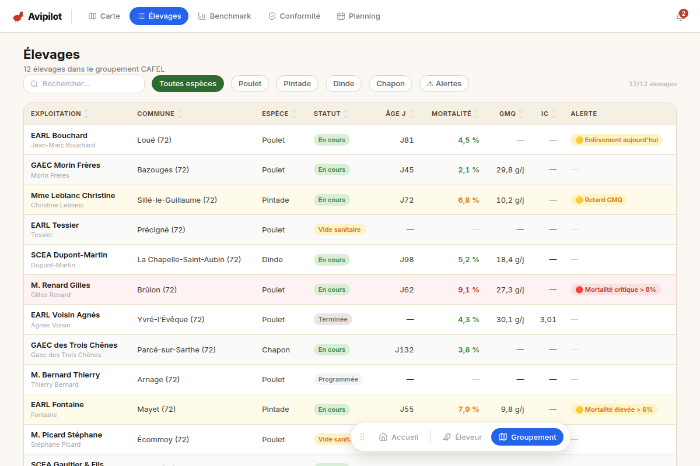Viewport: 700px width, 466px height.
Task: Click the Avipilot logo icon
Action: (x=19, y=16)
